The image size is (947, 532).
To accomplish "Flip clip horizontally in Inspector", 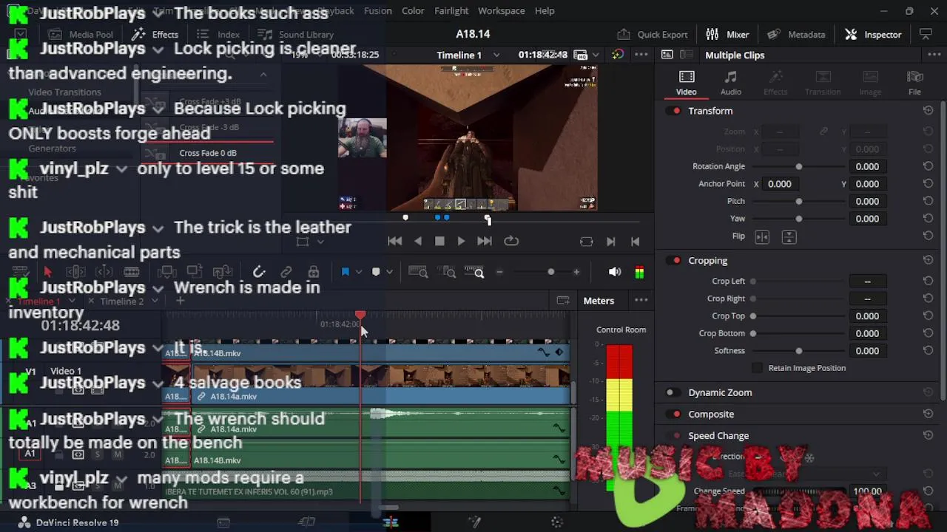I will pyautogui.click(x=762, y=236).
